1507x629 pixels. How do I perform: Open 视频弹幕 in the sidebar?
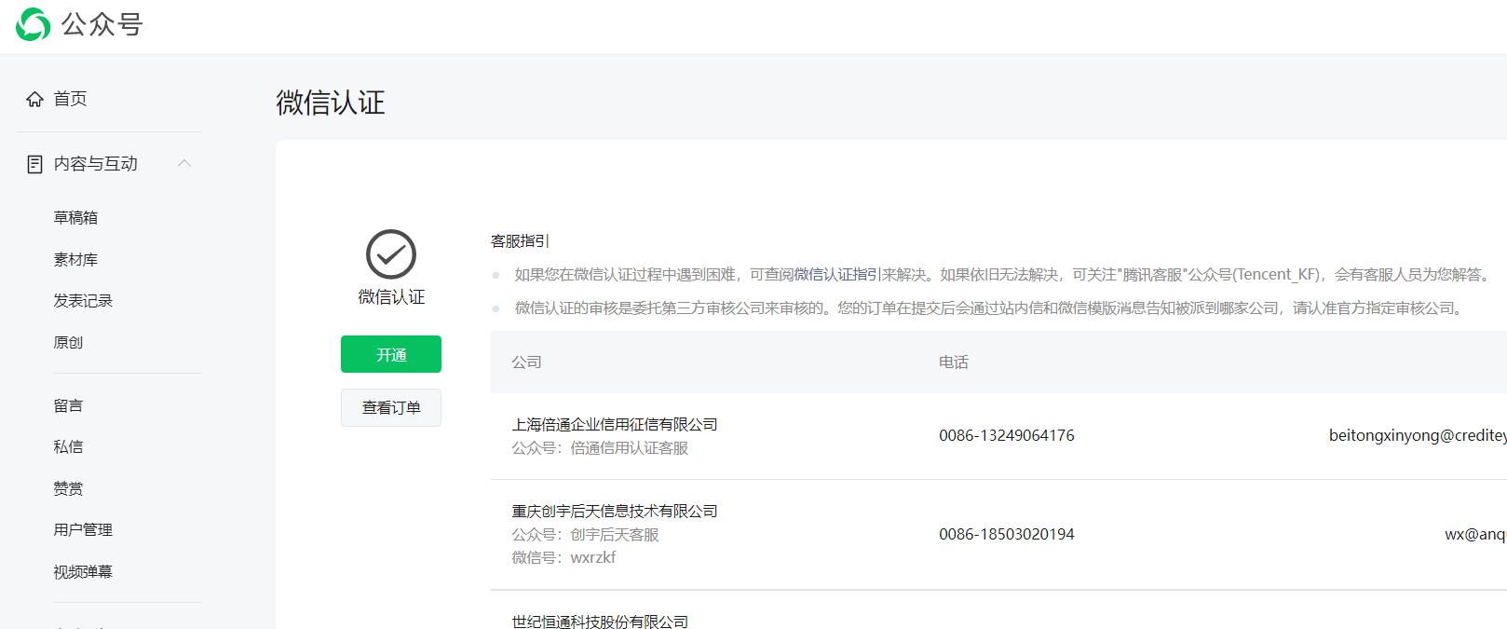tap(83, 571)
